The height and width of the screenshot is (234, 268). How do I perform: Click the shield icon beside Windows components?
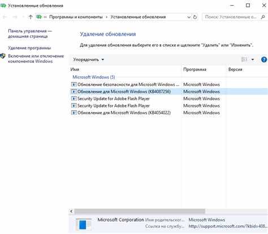coord(3,56)
